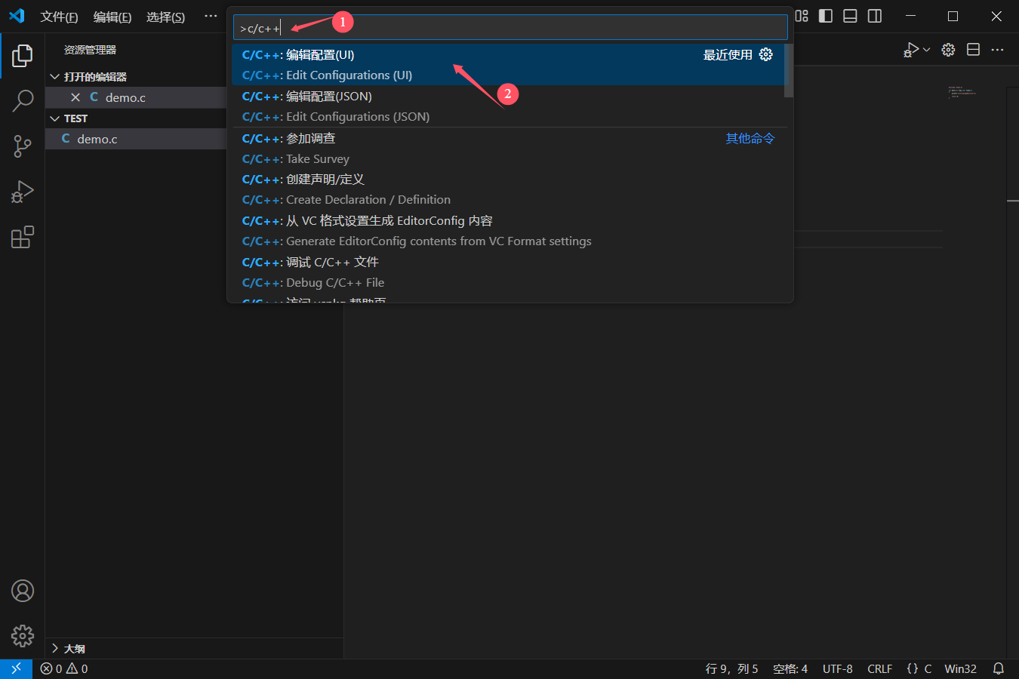Toggle the secondary side bar layout icon
Image resolution: width=1019 pixels, height=679 pixels.
[x=875, y=16]
